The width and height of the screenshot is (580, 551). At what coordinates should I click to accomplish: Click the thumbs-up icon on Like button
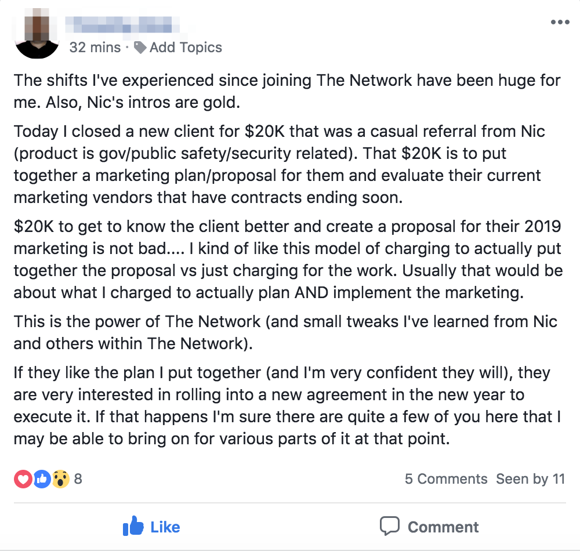click(133, 526)
